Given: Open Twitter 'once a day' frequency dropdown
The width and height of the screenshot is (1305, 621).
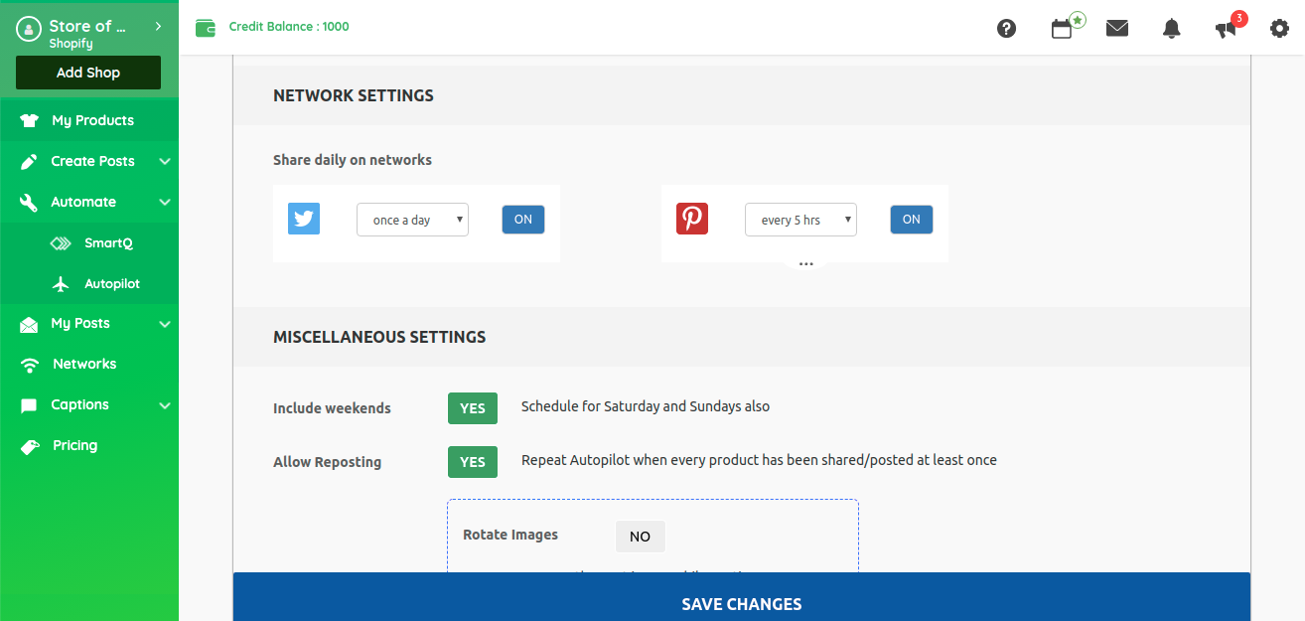Looking at the screenshot, I should click(412, 220).
